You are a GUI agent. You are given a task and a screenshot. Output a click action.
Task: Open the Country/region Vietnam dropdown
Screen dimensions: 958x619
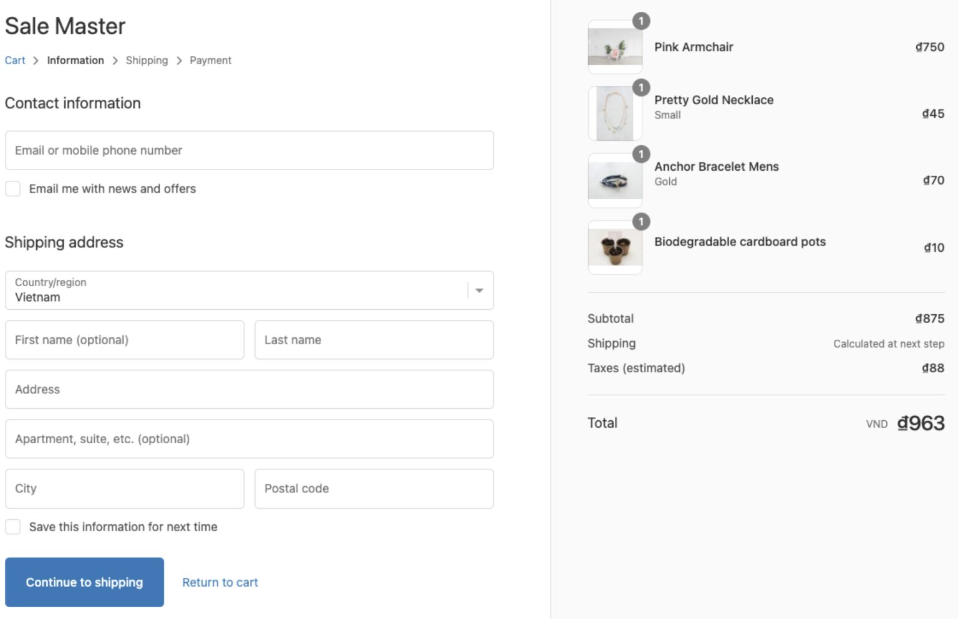pyautogui.click(x=249, y=290)
